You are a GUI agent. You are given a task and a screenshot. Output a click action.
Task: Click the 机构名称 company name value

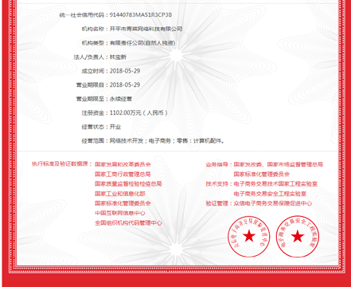tap(146, 29)
